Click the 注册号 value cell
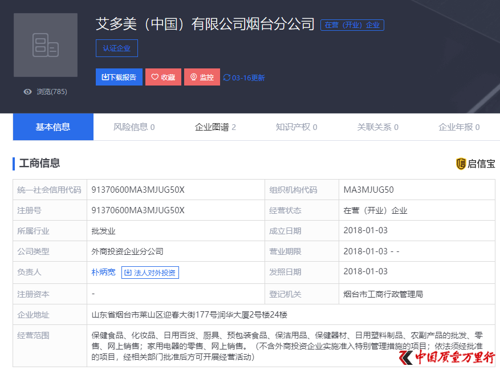The height and width of the screenshot is (374, 500). coord(176,210)
